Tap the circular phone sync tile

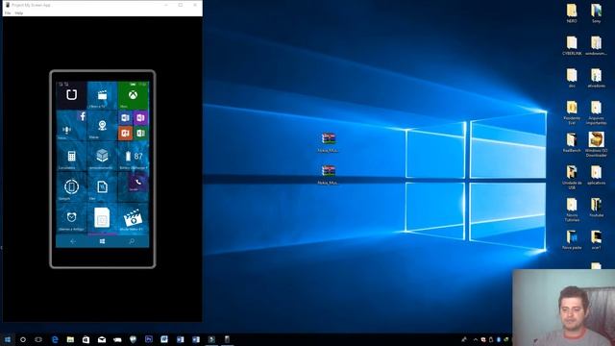click(x=71, y=186)
